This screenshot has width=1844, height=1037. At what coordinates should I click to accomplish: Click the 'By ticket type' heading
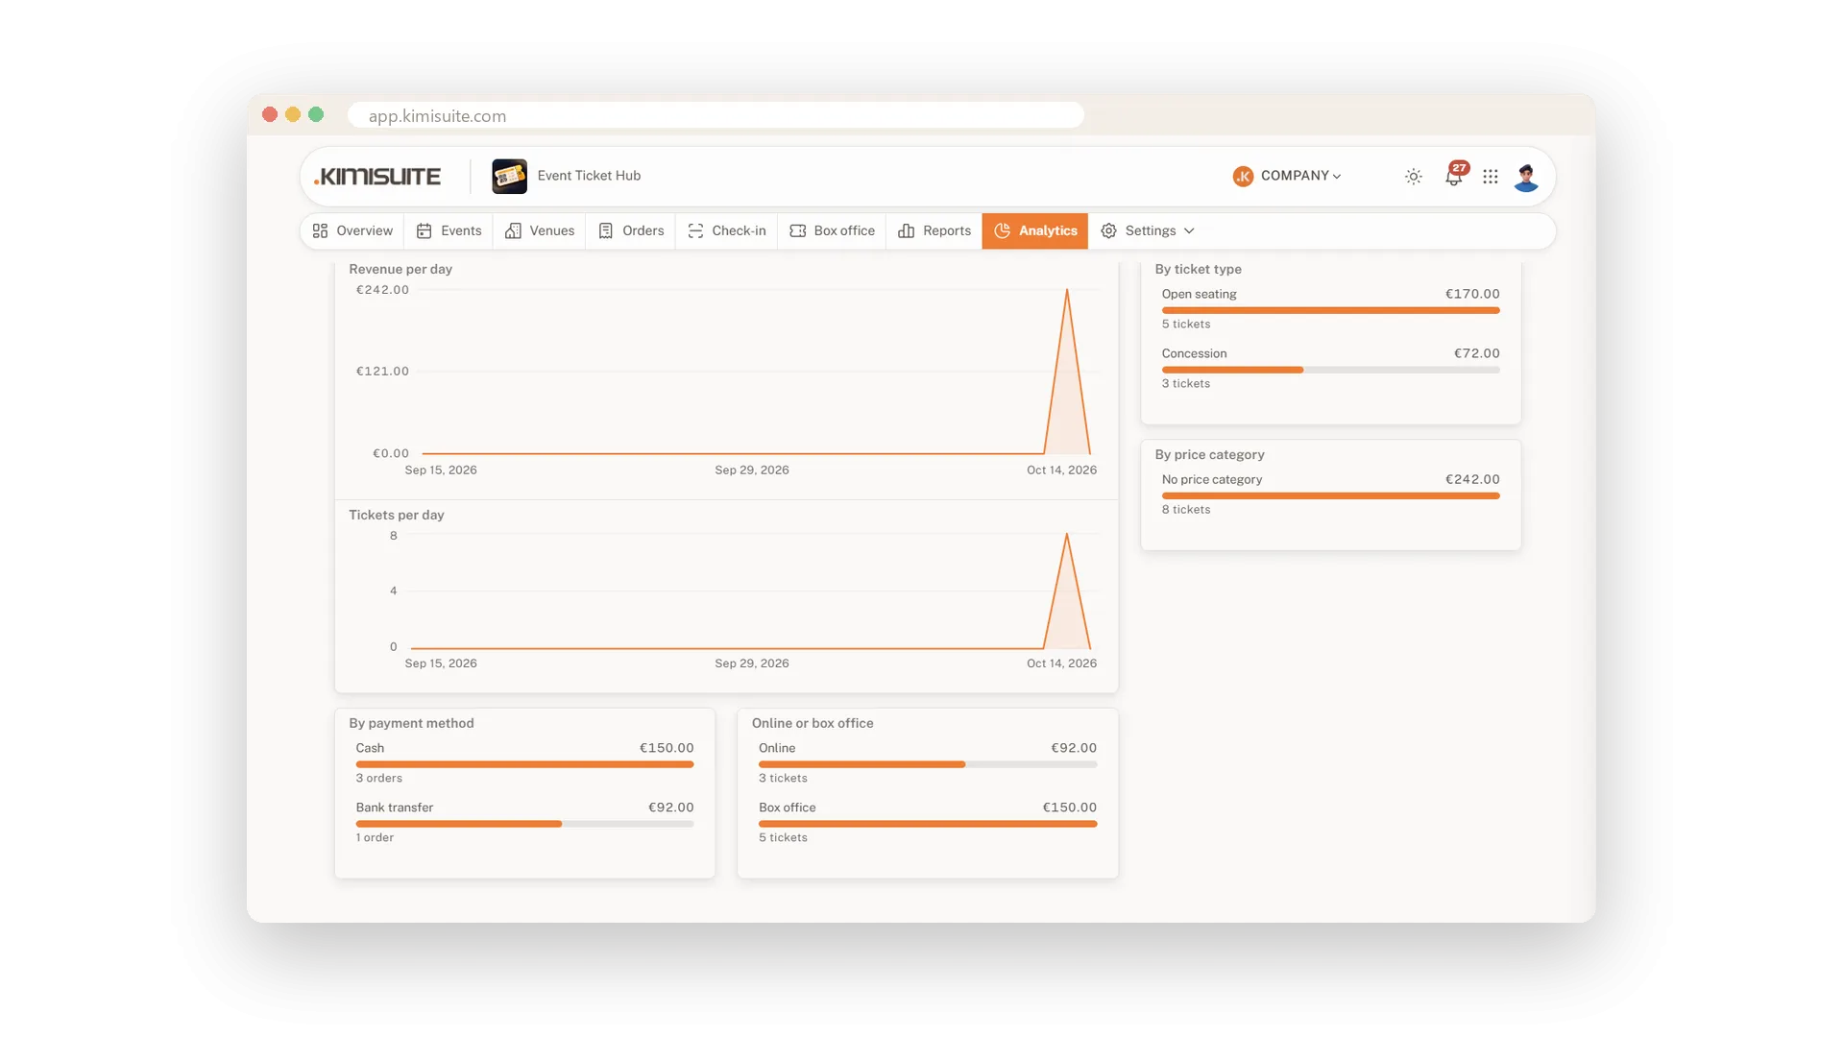[1198, 270]
